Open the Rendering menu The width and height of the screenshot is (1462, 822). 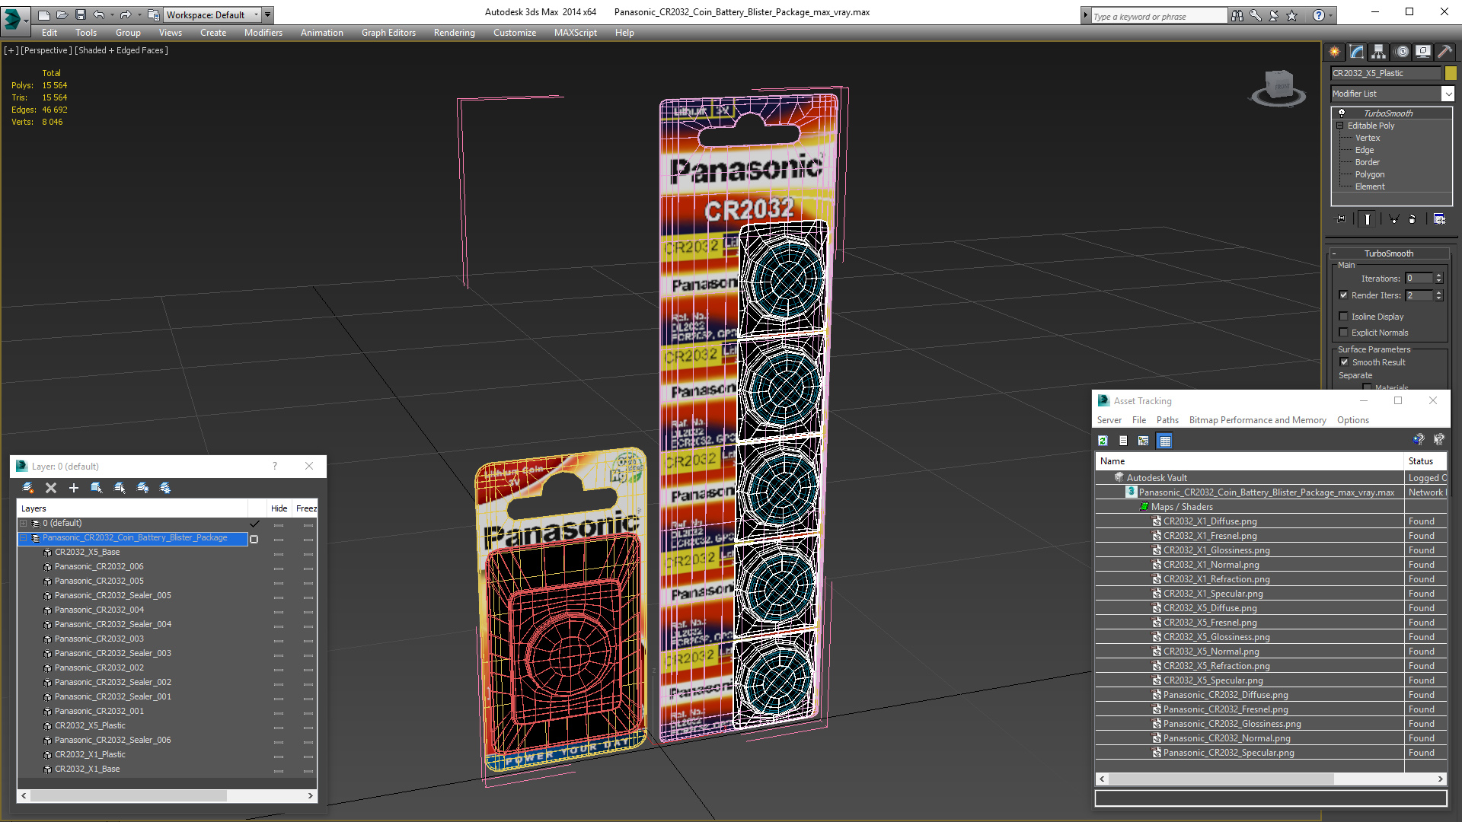pyautogui.click(x=454, y=33)
